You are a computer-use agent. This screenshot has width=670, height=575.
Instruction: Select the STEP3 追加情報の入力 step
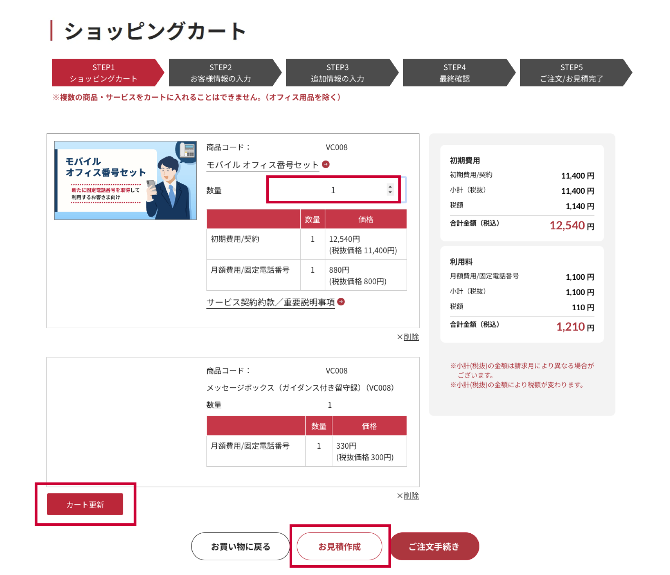coord(338,73)
